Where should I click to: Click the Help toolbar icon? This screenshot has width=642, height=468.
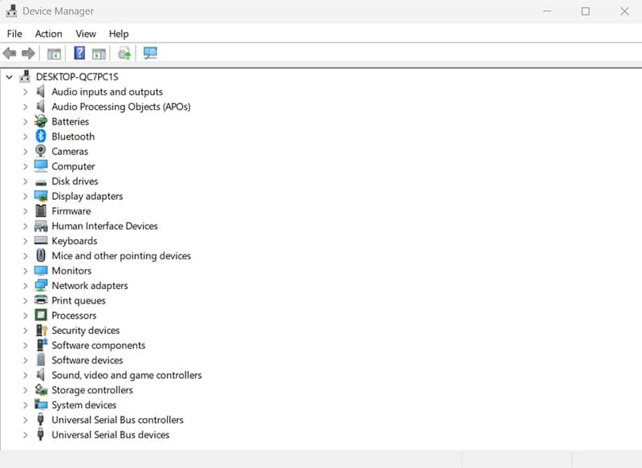(x=78, y=53)
